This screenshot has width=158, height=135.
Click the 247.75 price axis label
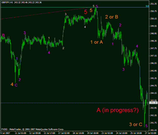(x=153, y=48)
